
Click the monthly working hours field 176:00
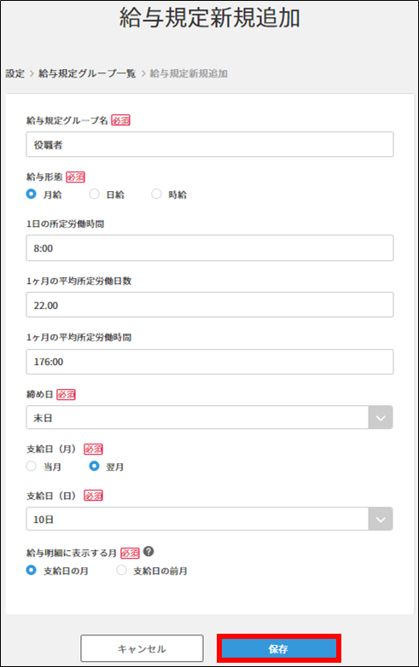(x=210, y=362)
